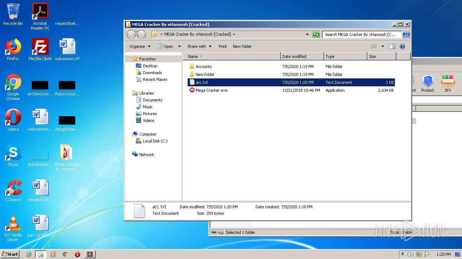Viewport: 462px width, 259px height.
Task: Launch Skype desktop shortcut
Action: point(13,155)
